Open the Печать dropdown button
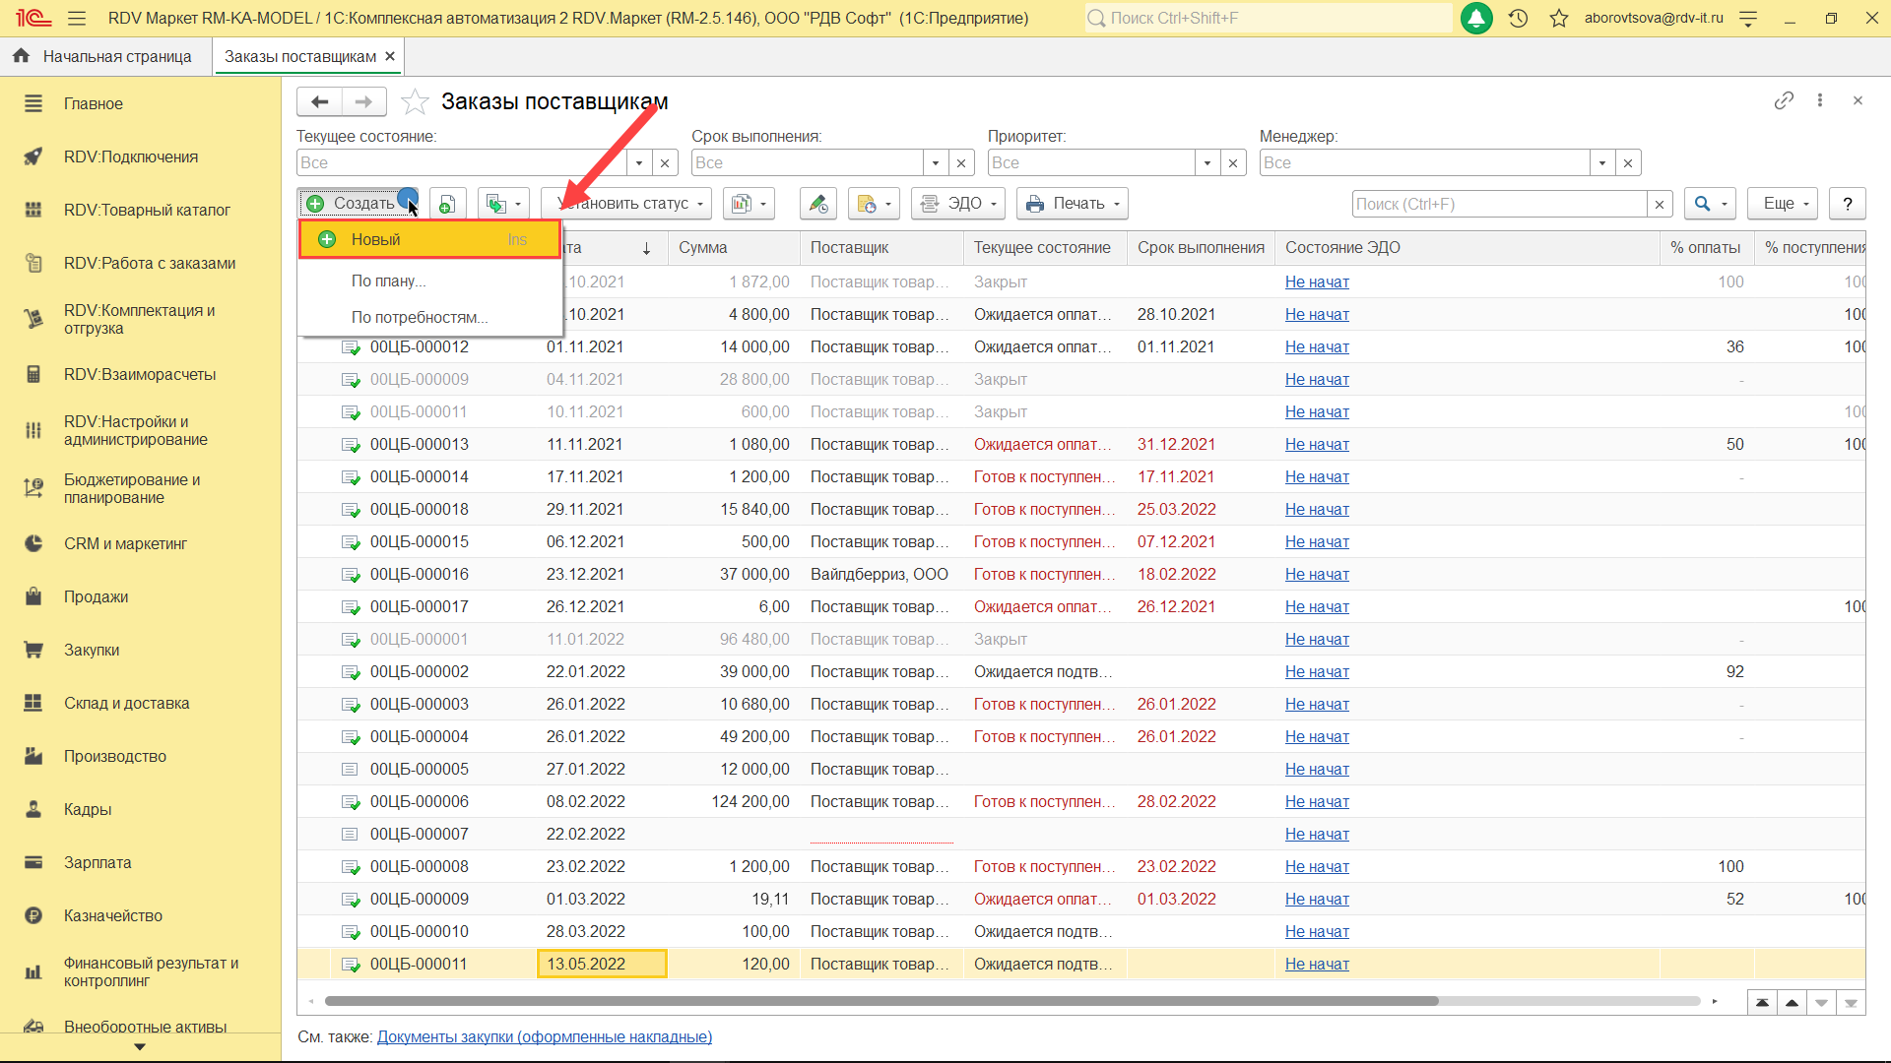The height and width of the screenshot is (1063, 1891). (1072, 204)
